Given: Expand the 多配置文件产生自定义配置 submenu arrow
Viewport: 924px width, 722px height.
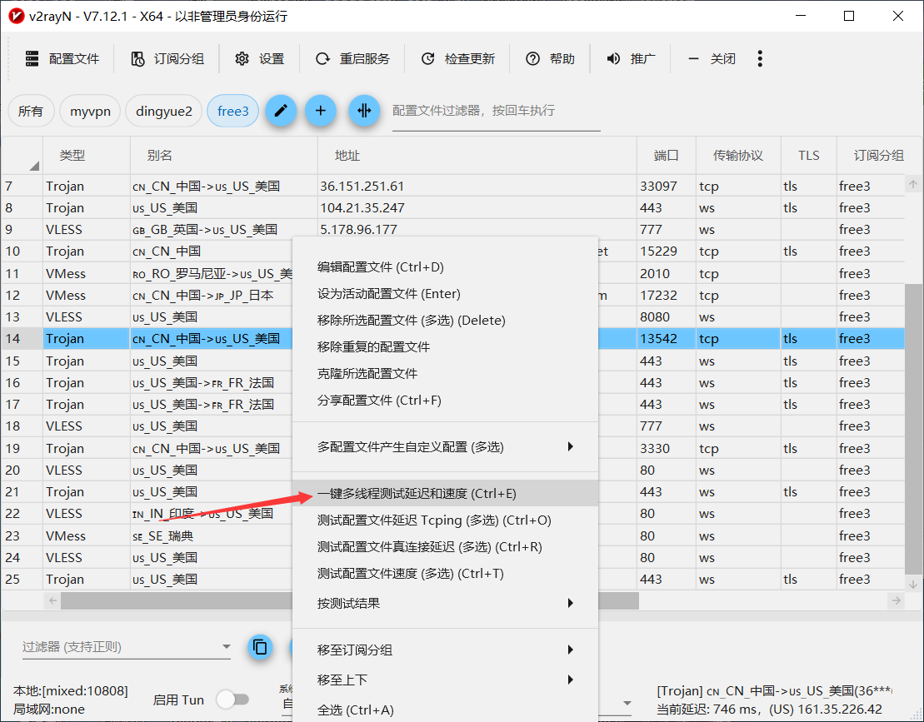Looking at the screenshot, I should [x=571, y=447].
